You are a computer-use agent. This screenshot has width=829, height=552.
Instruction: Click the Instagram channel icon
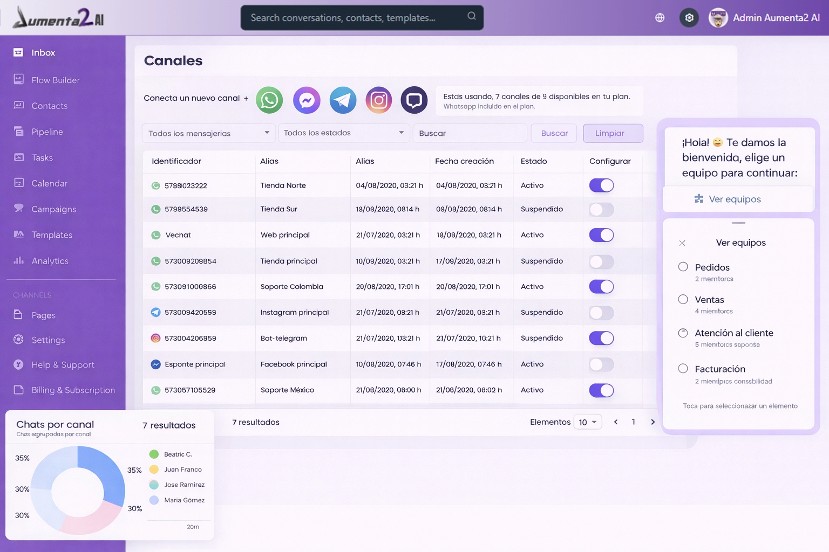point(379,100)
